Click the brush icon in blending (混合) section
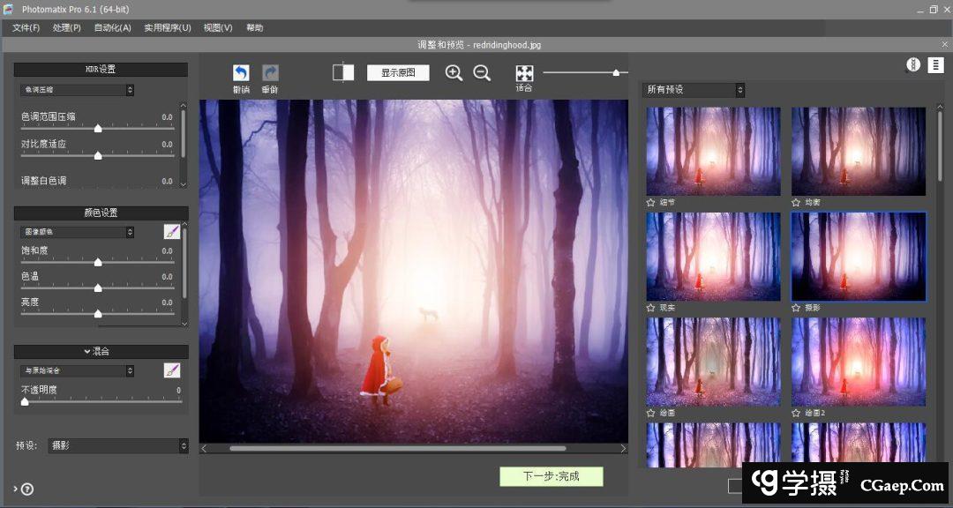This screenshot has width=953, height=508. pos(172,370)
